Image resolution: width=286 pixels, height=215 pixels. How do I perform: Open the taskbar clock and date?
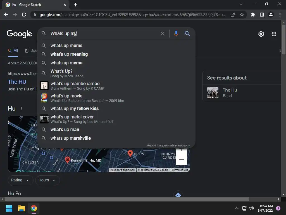pyautogui.click(x=265, y=208)
